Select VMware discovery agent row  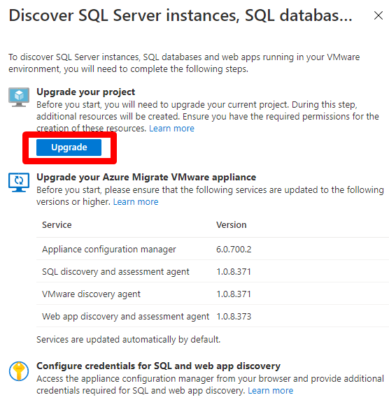(213, 294)
